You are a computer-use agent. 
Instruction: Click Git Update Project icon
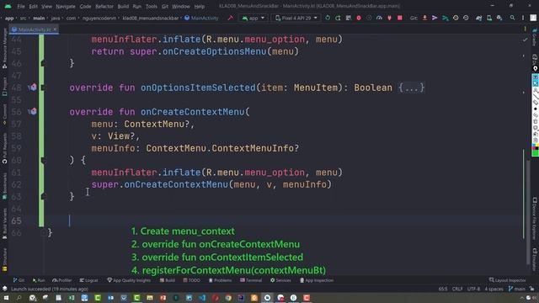424,18
